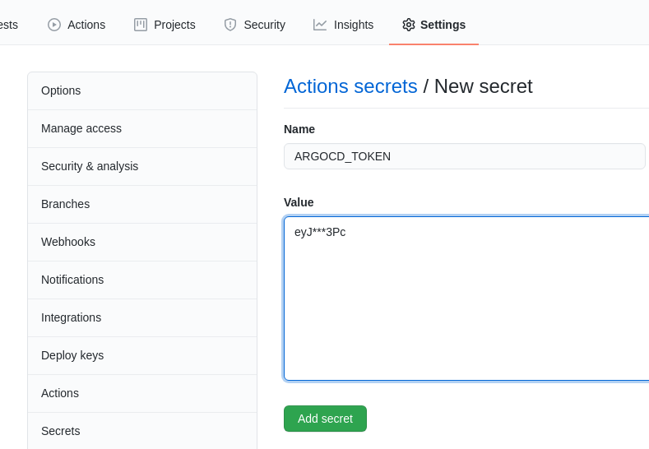The width and height of the screenshot is (649, 449).
Task: Open Options in the settings sidebar
Action: point(142,91)
